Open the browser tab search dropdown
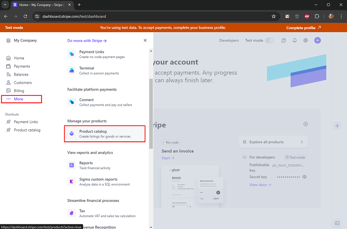The height and width of the screenshot is (229, 347). [5, 5]
